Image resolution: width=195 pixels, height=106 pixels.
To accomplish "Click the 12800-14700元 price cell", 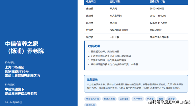I will point(158,23).
